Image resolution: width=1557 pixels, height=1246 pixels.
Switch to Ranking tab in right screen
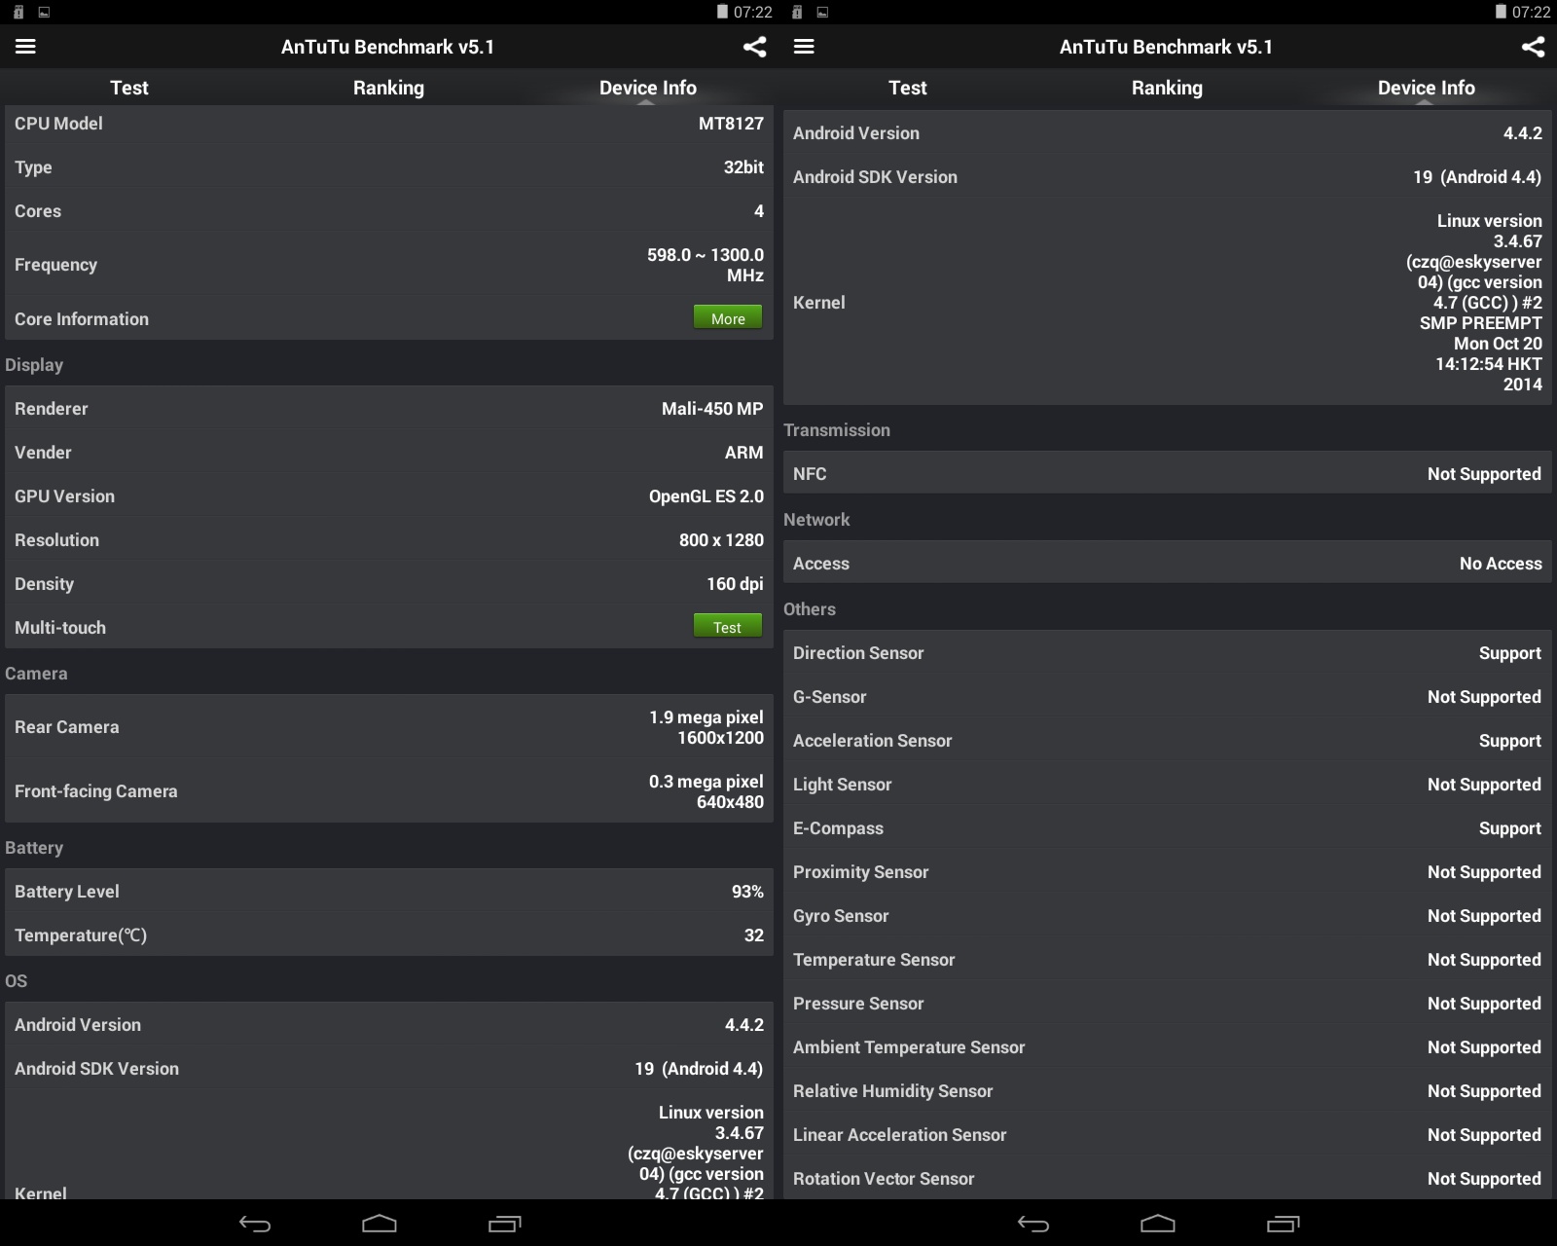[1167, 88]
